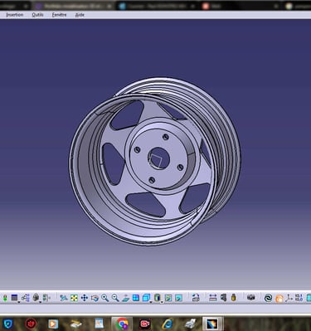This screenshot has height=331, width=311.
Task: Click the tree structure toolbar icon
Action: [x=26, y=298]
